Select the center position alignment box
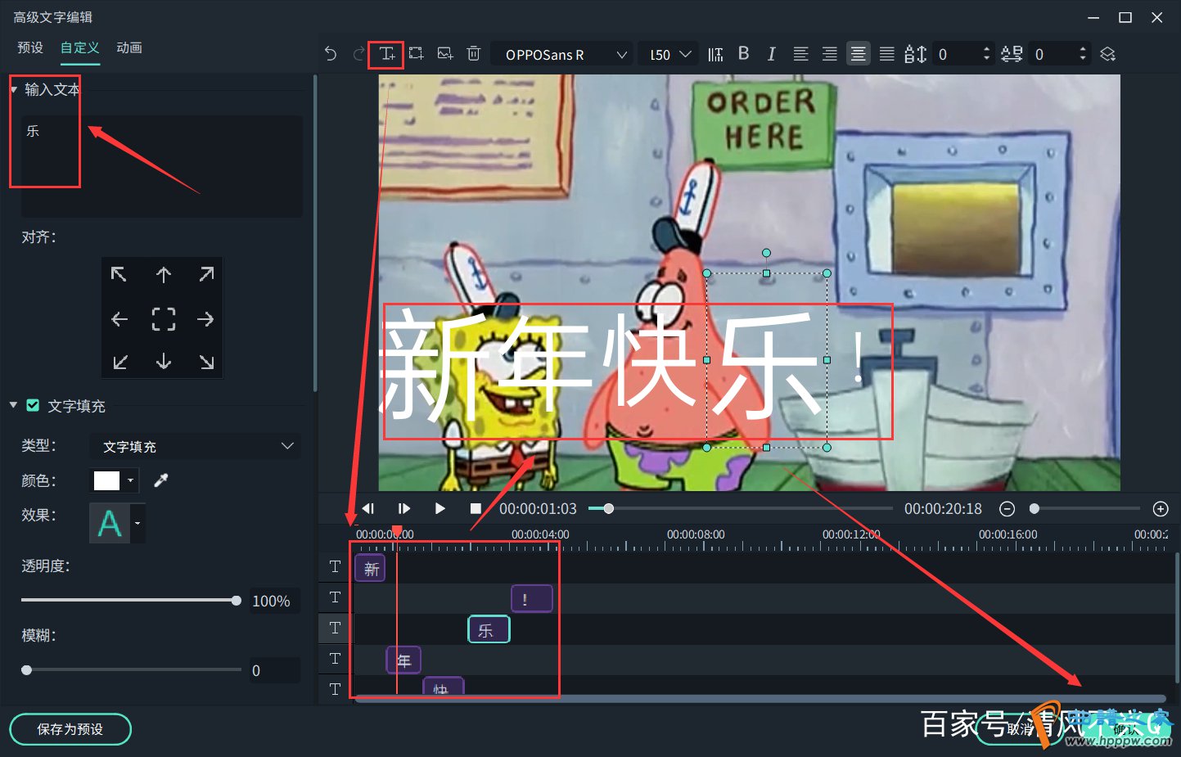1181x757 pixels. [x=163, y=319]
